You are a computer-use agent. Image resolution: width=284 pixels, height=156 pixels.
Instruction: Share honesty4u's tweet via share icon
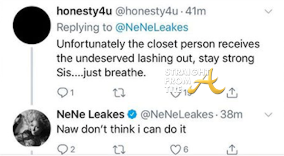tap(232, 91)
